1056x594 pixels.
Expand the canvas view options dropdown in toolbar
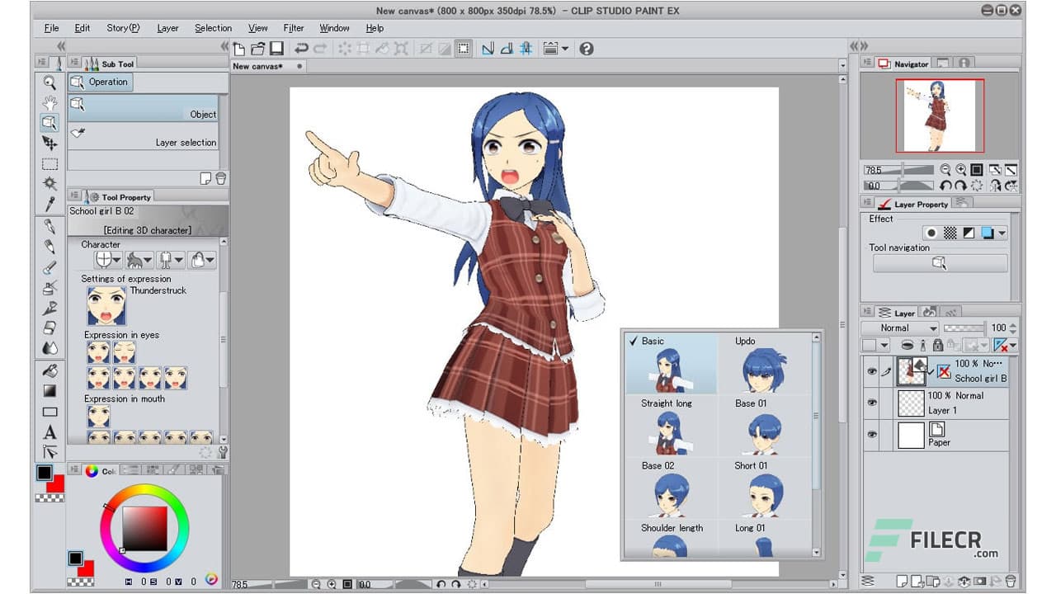point(566,49)
